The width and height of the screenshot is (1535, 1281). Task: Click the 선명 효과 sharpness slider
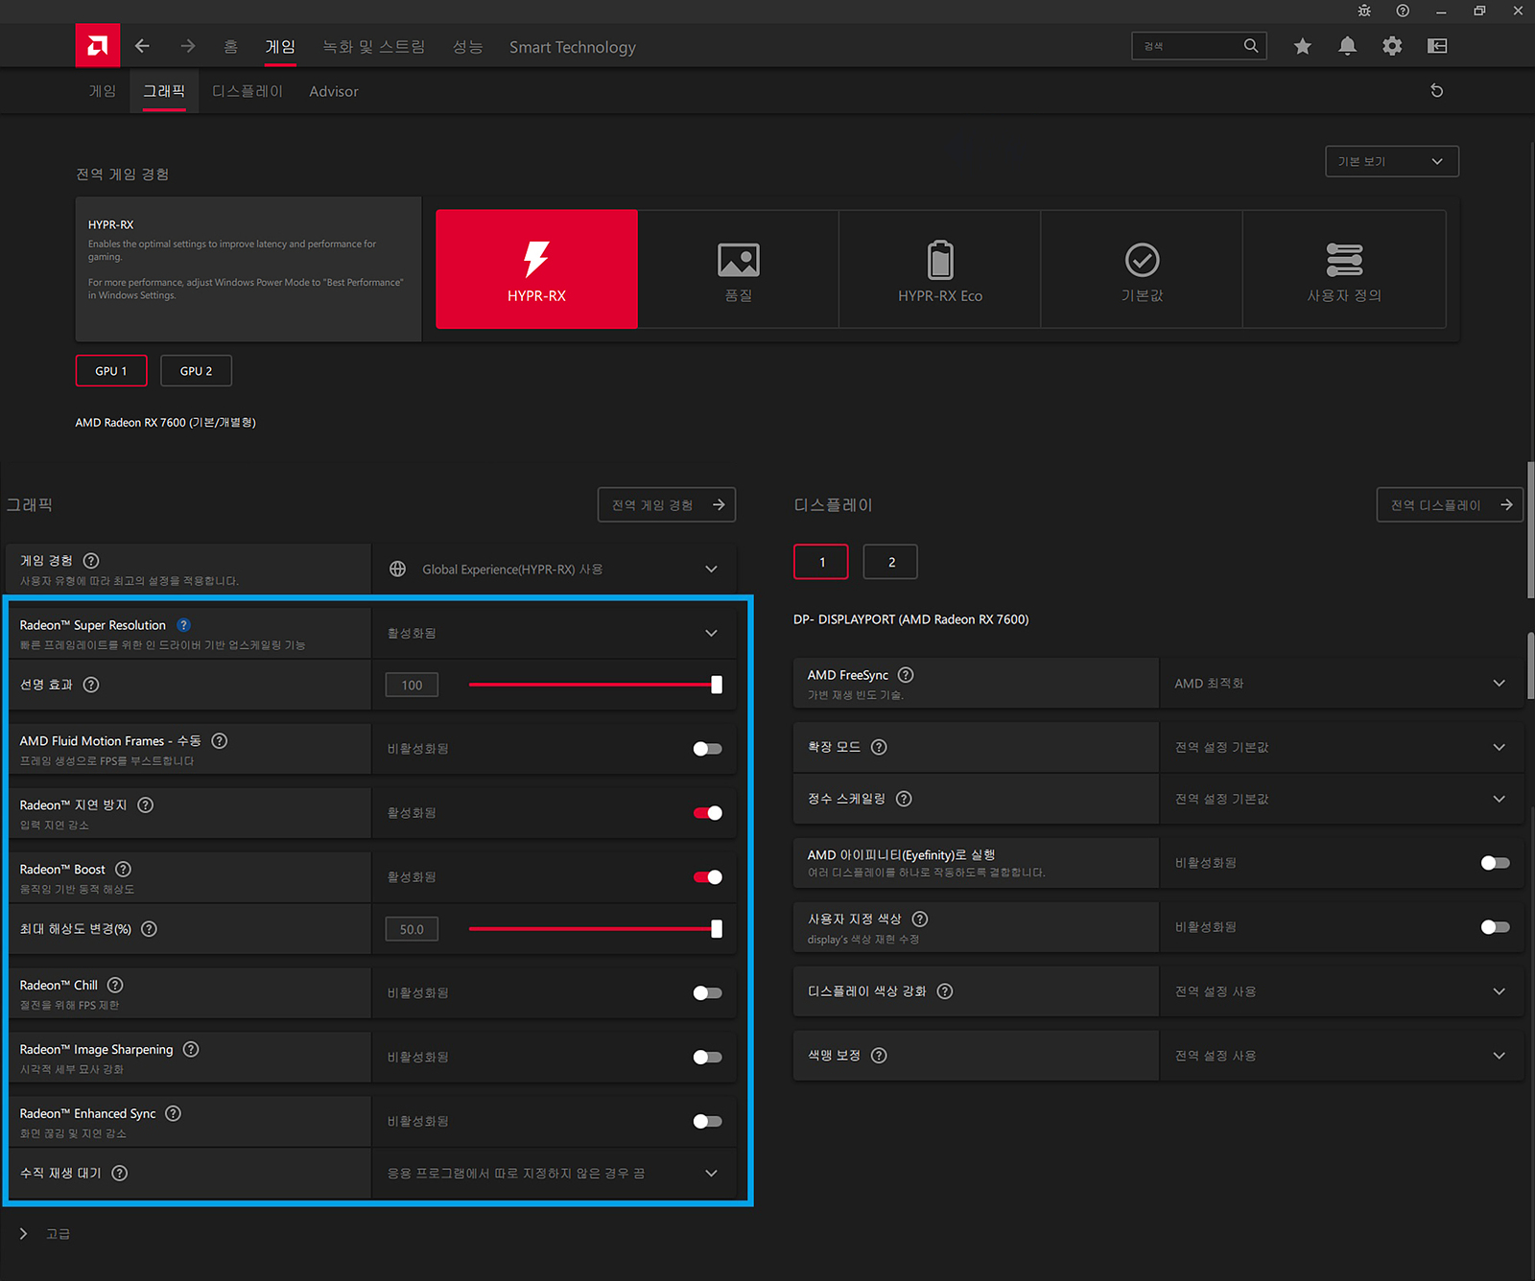point(593,685)
